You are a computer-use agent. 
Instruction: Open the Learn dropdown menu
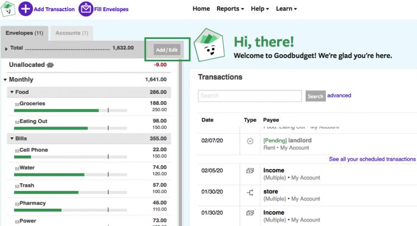pos(286,9)
